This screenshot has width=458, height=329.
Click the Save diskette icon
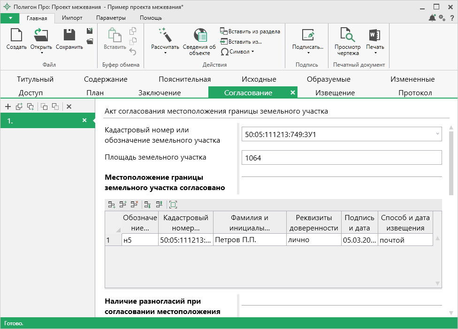pyautogui.click(x=69, y=36)
